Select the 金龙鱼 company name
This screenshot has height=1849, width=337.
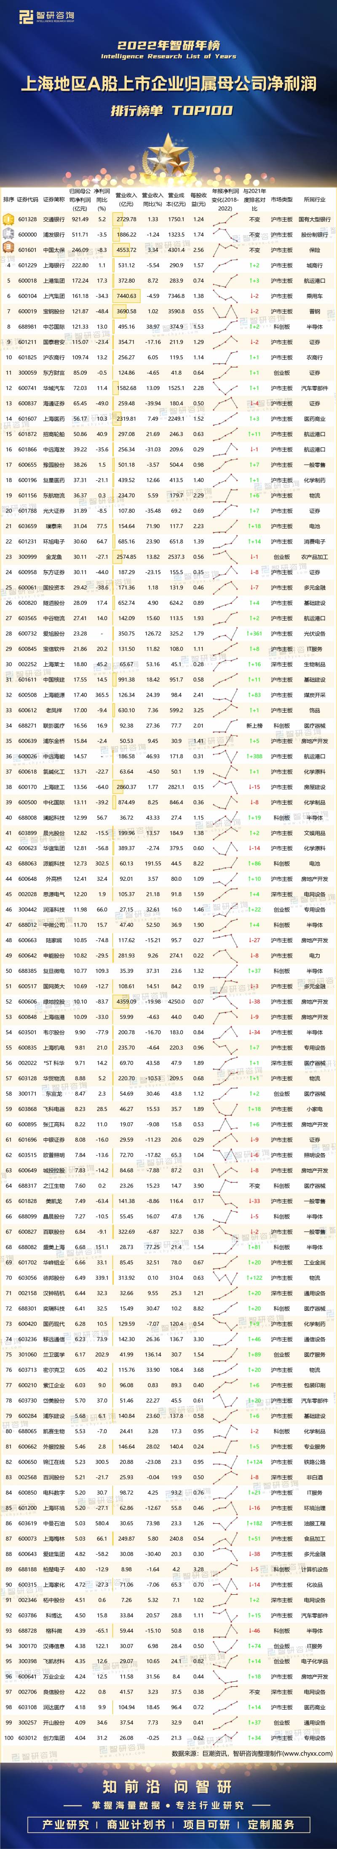click(x=53, y=556)
